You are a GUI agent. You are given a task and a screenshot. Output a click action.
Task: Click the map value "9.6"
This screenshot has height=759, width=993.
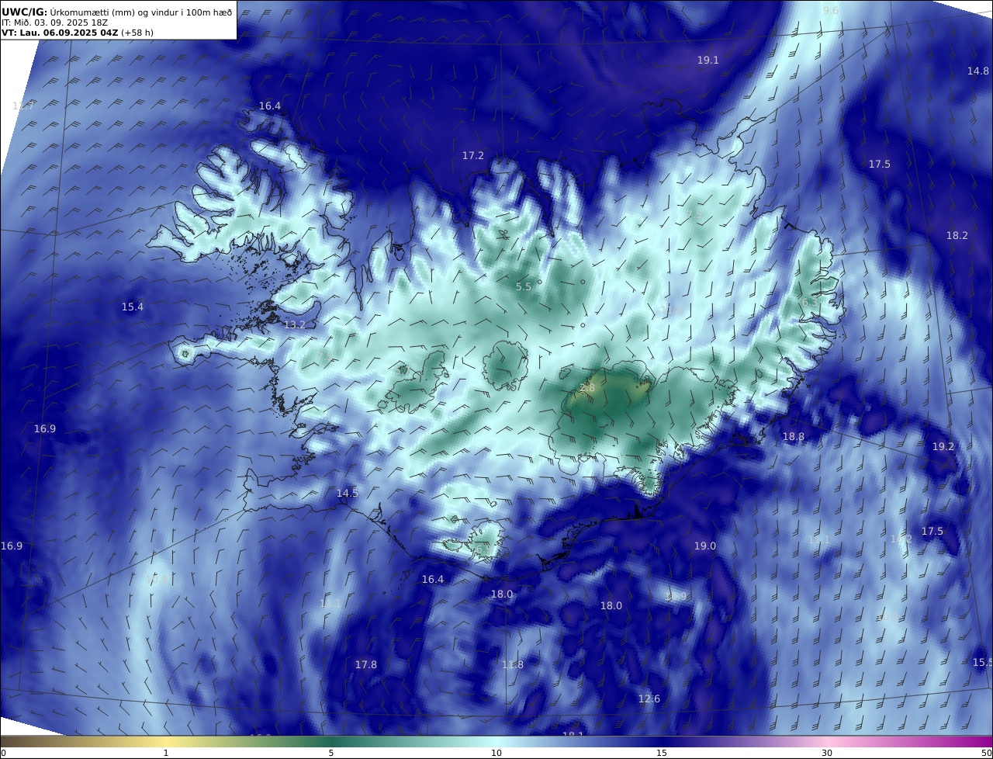(x=831, y=10)
